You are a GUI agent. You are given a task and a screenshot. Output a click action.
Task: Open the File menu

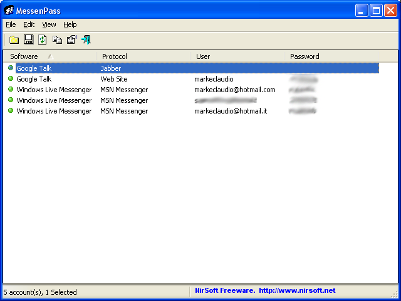[x=11, y=24]
